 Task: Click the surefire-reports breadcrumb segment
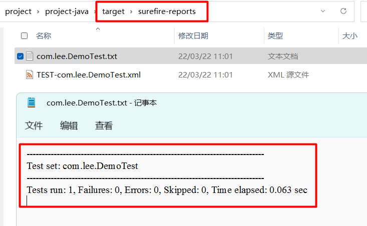click(167, 11)
